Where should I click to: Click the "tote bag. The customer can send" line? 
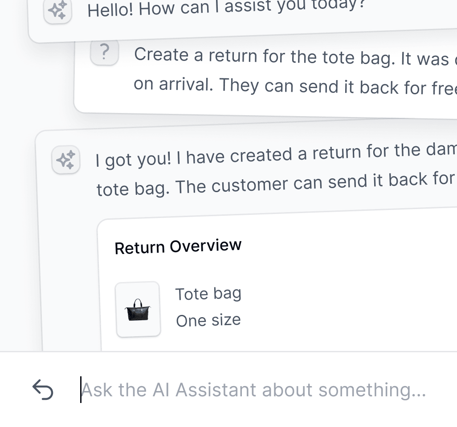[x=276, y=183]
